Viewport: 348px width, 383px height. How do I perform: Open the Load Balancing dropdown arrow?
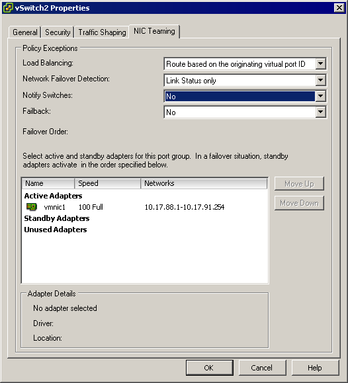pyautogui.click(x=320, y=64)
